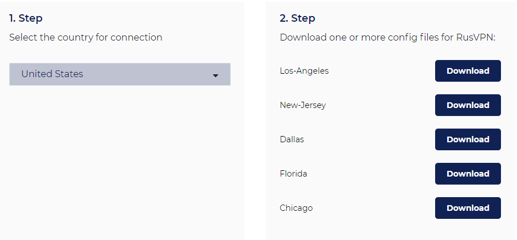Click the Los-Angeles server label
517x240 pixels.
tap(304, 71)
